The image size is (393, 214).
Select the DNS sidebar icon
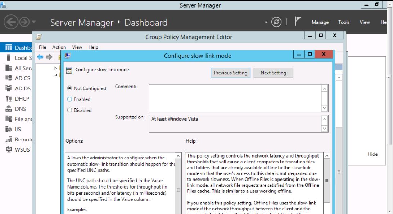(9, 109)
